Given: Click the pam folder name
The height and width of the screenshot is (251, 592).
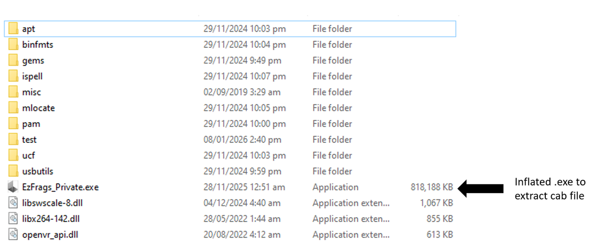Looking at the screenshot, I should pos(31,124).
